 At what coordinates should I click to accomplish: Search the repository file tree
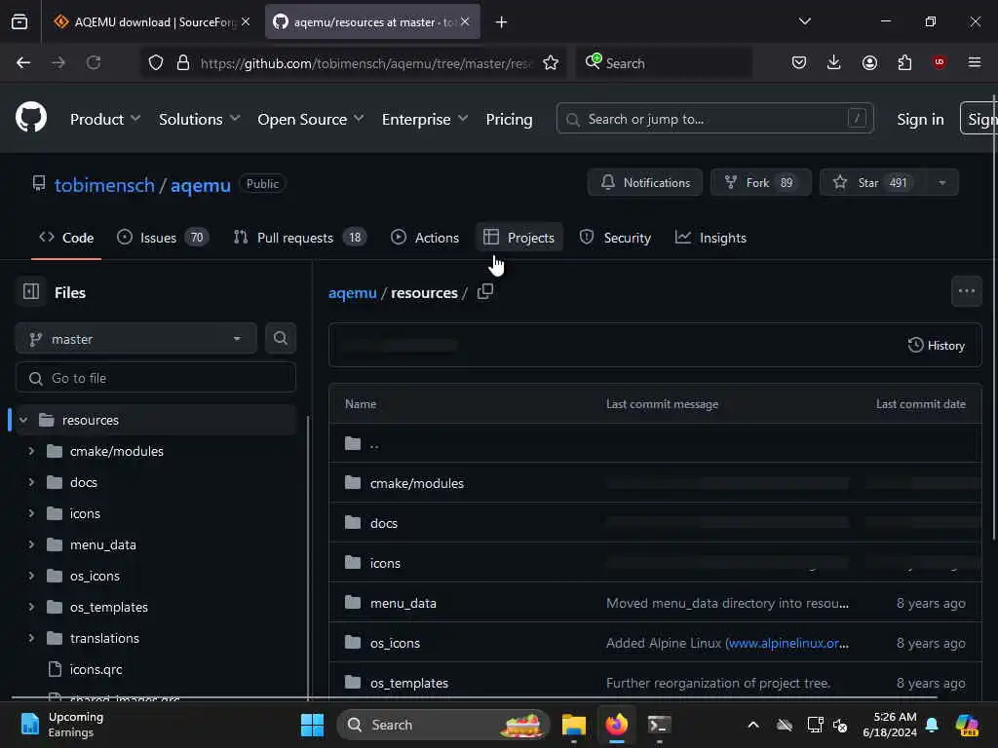(x=280, y=338)
